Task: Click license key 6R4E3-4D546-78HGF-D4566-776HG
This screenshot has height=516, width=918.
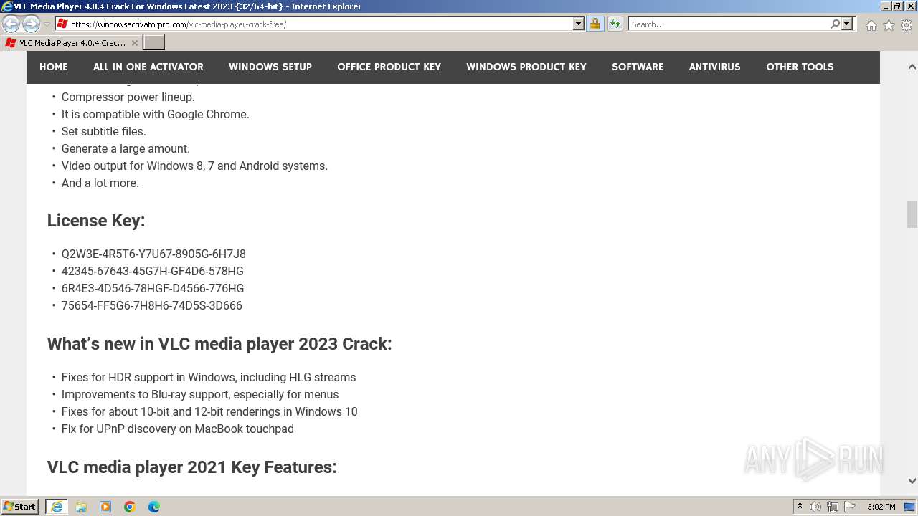Action: pyautogui.click(x=153, y=288)
